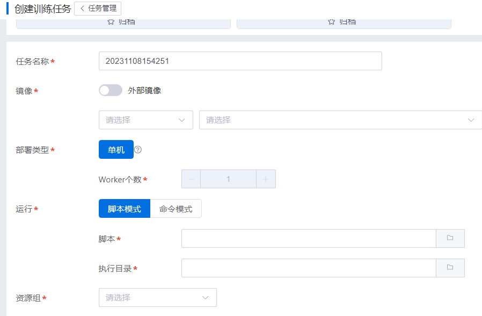Click the back chevron in the 任务管理 button
Viewport: 482px width, 316px height.
point(82,9)
